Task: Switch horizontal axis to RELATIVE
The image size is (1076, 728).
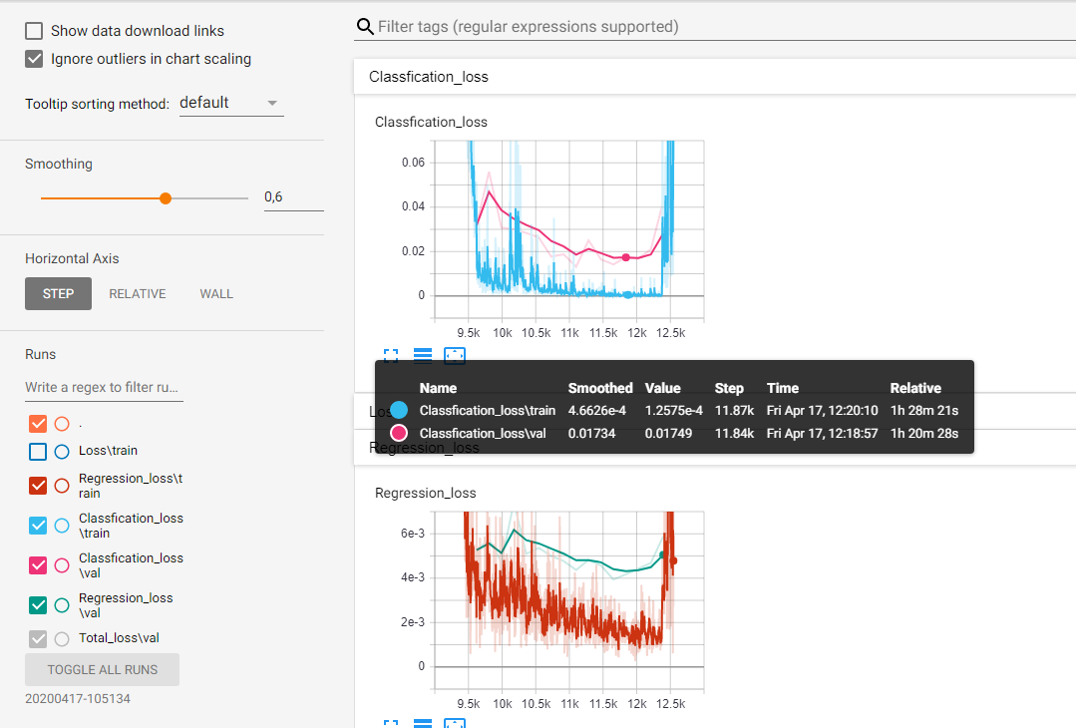Action: click(x=138, y=293)
